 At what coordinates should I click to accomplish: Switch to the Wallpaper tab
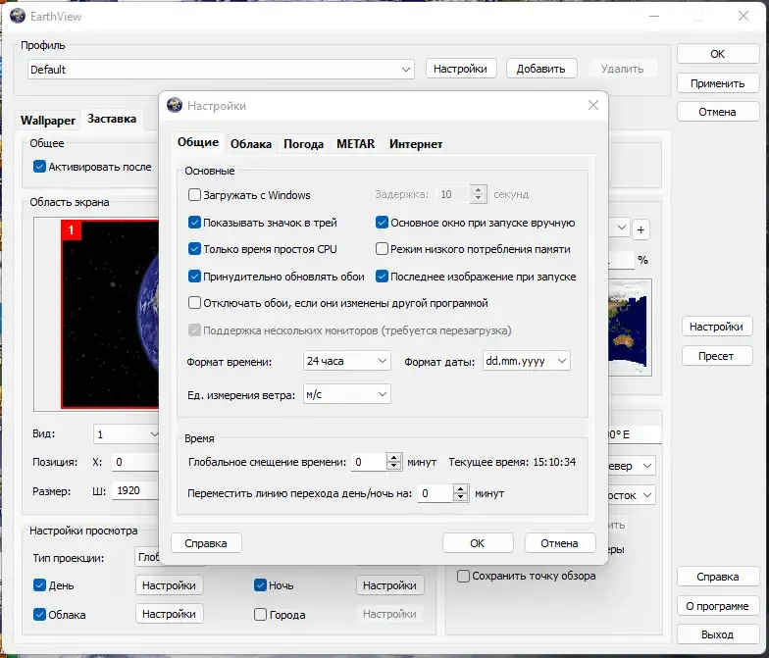(x=48, y=120)
